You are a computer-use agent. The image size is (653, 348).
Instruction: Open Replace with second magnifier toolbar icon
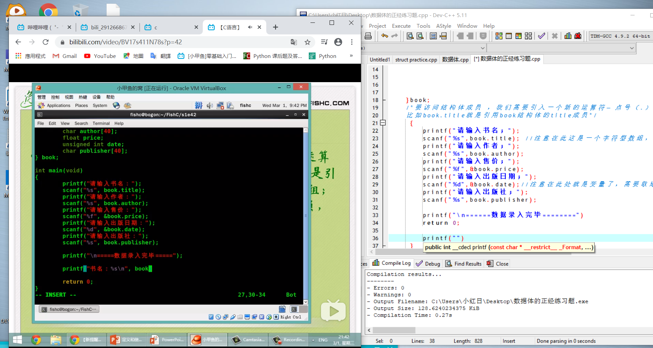pyautogui.click(x=420, y=36)
